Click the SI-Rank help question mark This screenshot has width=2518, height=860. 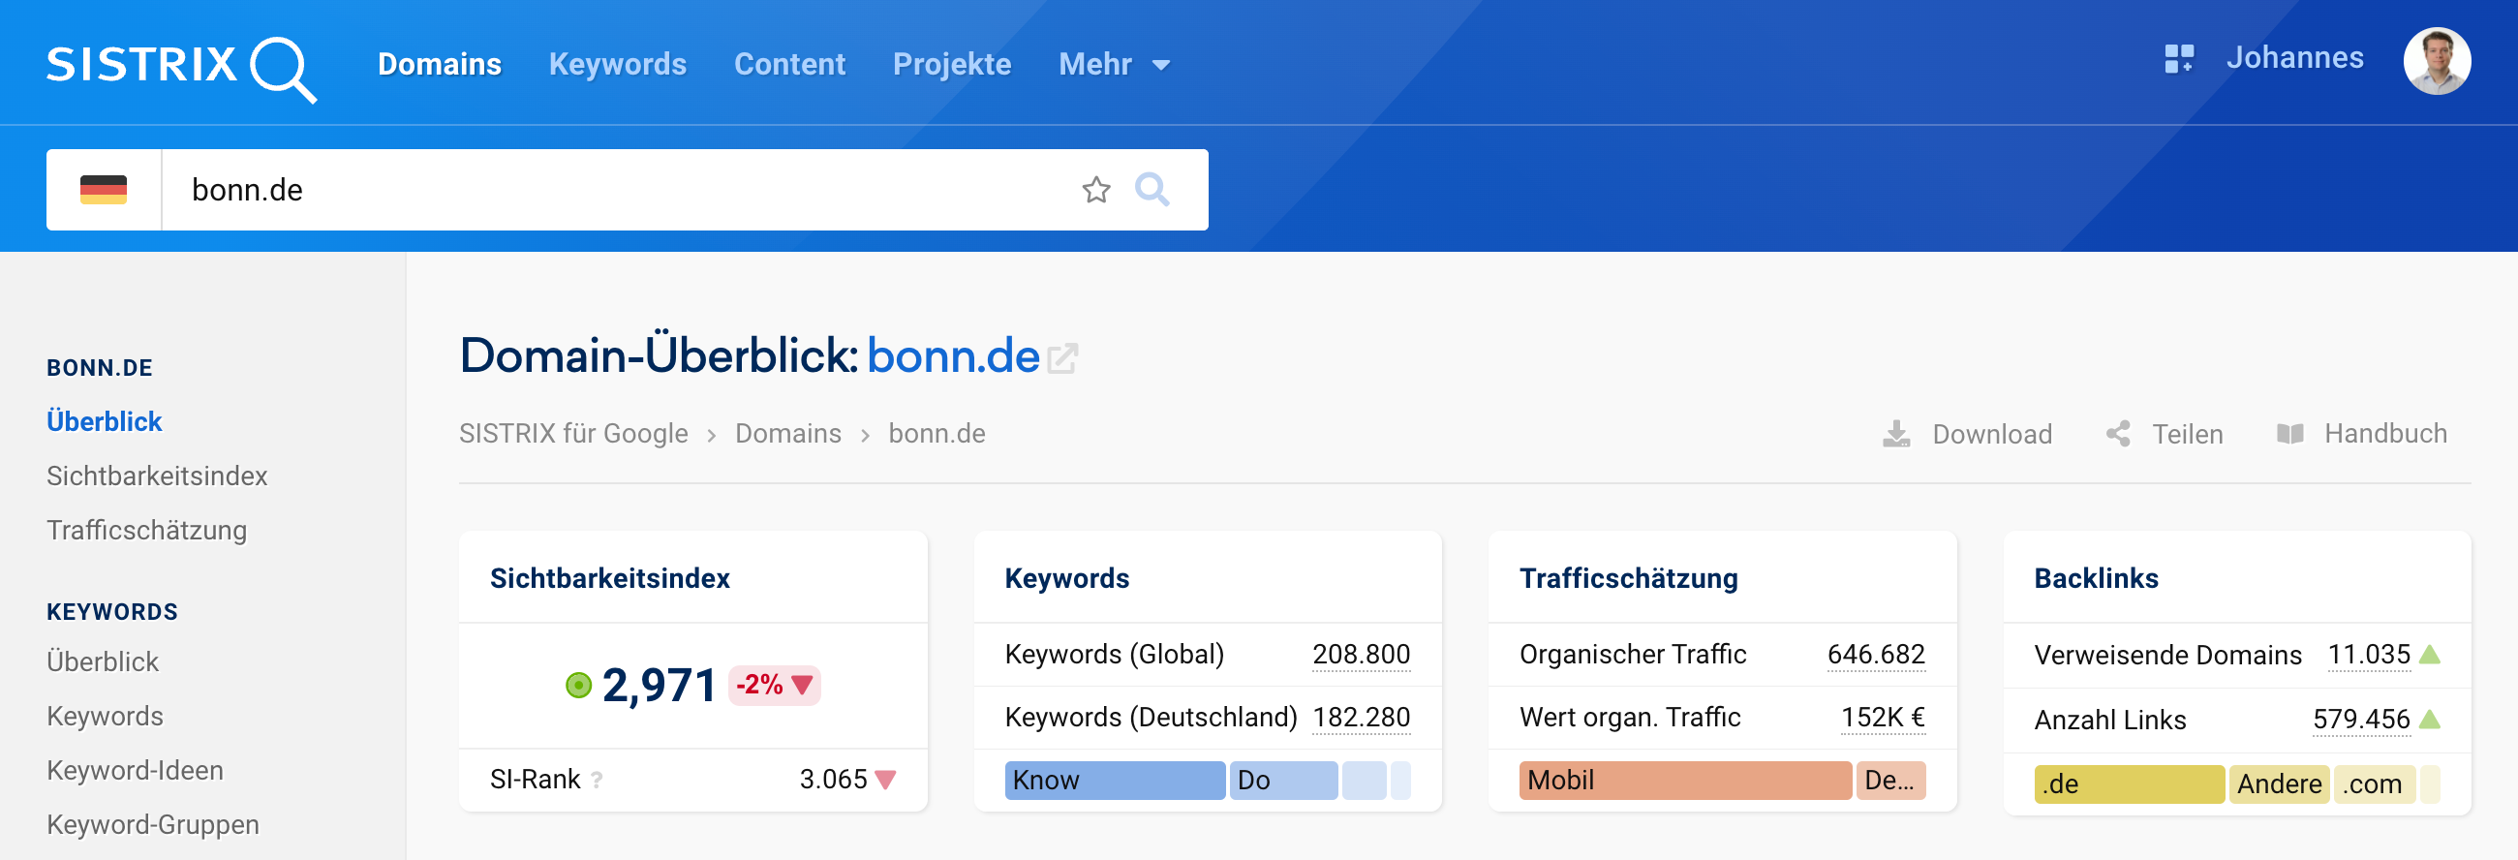point(598,780)
